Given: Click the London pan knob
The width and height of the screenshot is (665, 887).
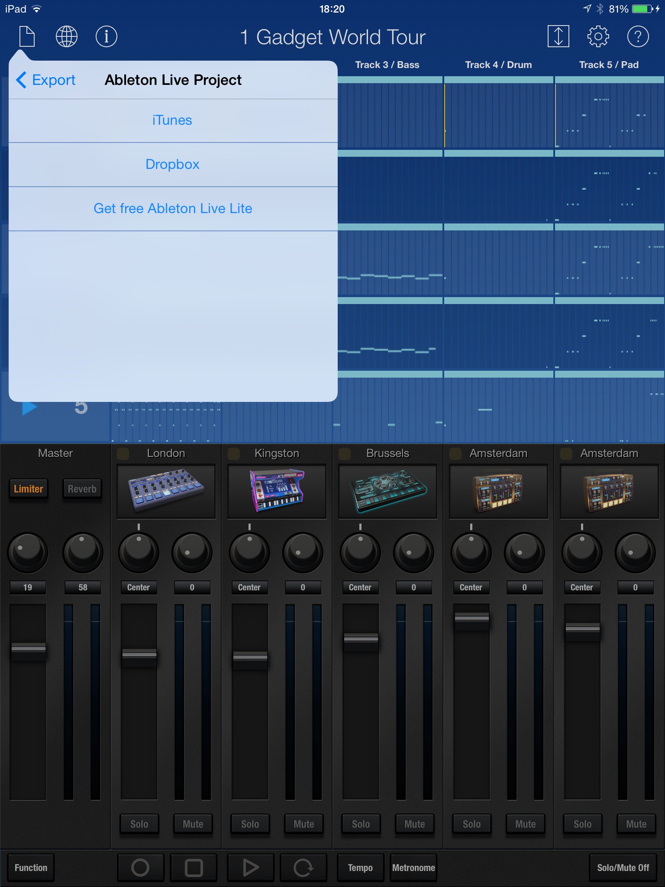Looking at the screenshot, I should [x=139, y=552].
